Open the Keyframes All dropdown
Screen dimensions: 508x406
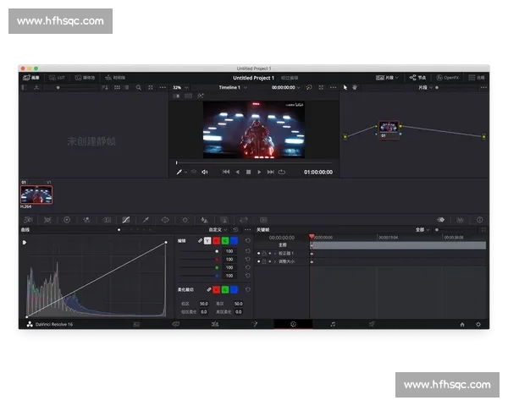click(422, 230)
